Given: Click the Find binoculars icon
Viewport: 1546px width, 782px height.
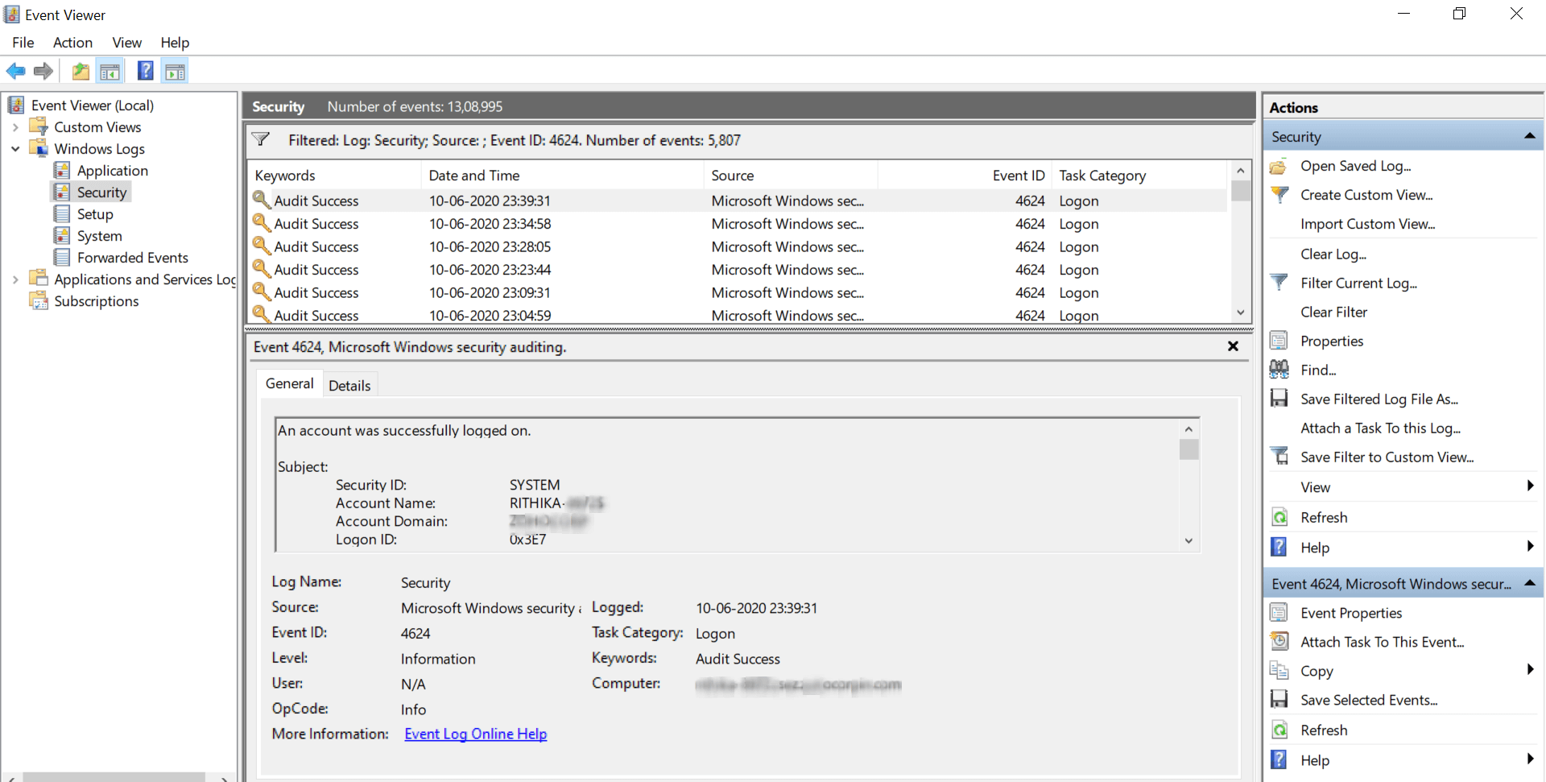Looking at the screenshot, I should point(1279,370).
